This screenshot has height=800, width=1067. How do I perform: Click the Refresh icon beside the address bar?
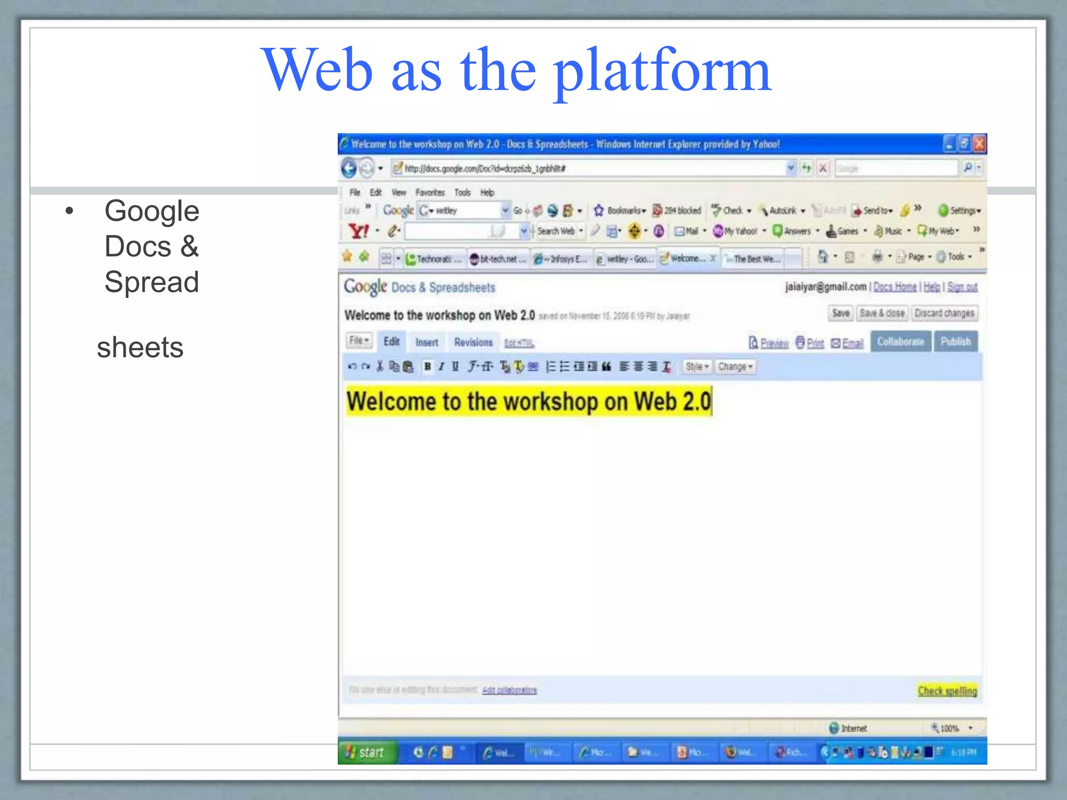[x=807, y=168]
